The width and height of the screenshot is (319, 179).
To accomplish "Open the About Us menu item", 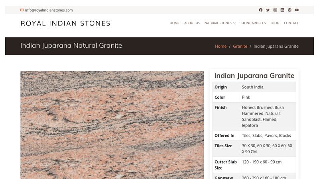I will (192, 23).
